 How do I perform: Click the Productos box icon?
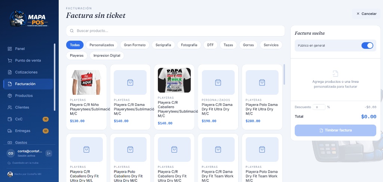10,95
